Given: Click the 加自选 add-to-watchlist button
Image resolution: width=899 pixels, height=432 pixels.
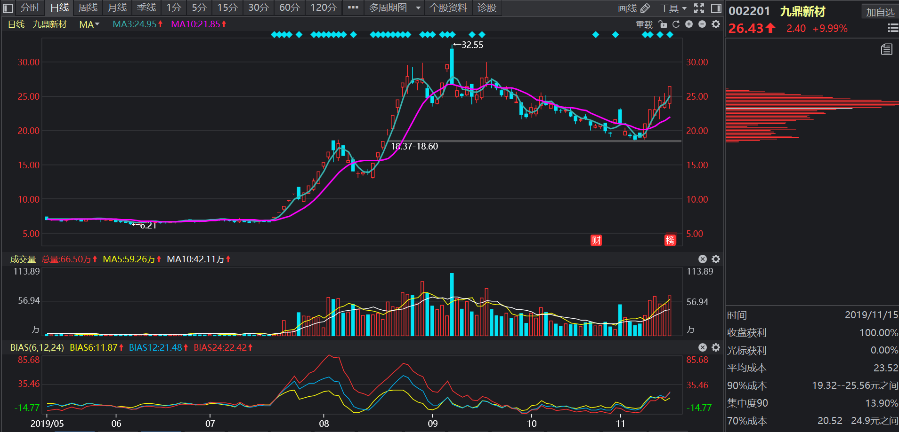Looking at the screenshot, I should tap(880, 12).
